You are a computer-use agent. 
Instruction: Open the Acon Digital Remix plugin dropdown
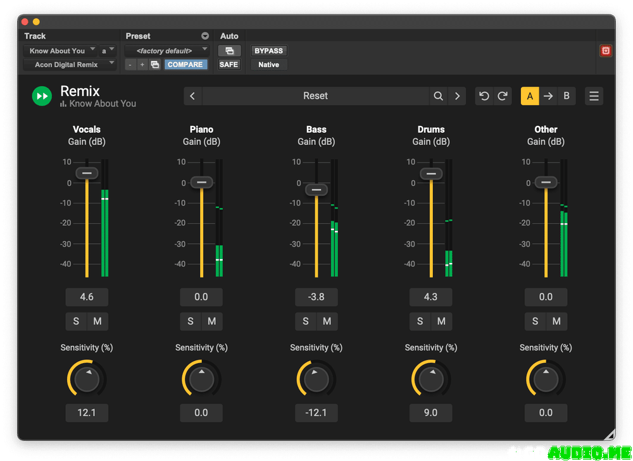pyautogui.click(x=70, y=65)
